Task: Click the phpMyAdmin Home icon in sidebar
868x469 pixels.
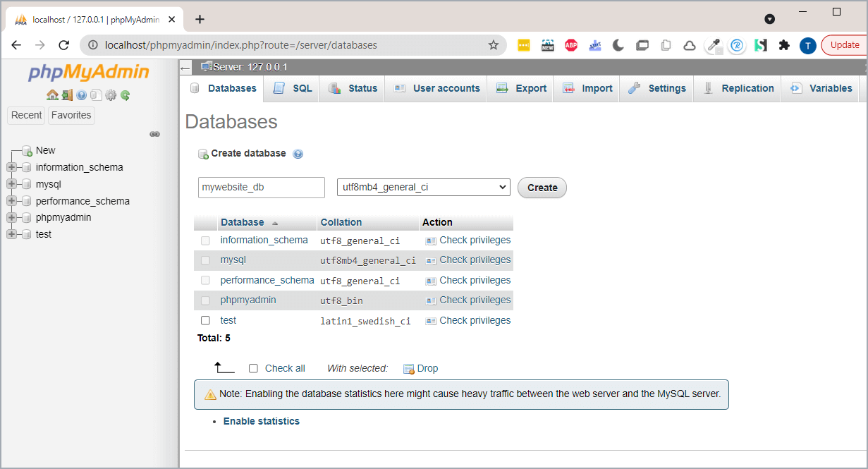Action: 52,95
